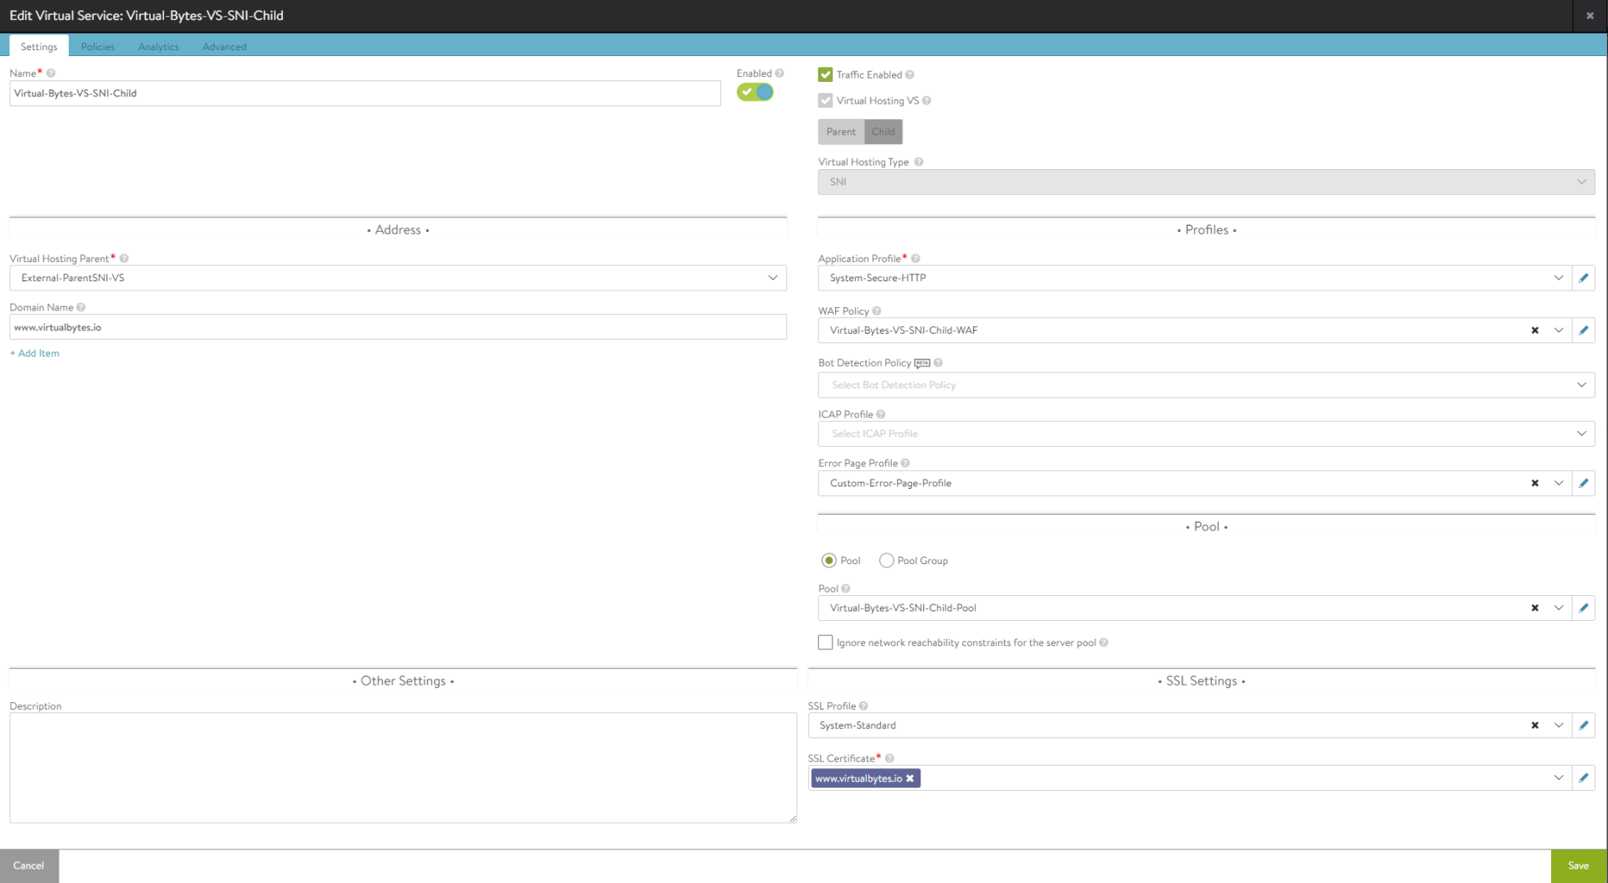The width and height of the screenshot is (1608, 883).
Task: Open the Bot Detection Policy dropdown
Action: tap(1580, 385)
